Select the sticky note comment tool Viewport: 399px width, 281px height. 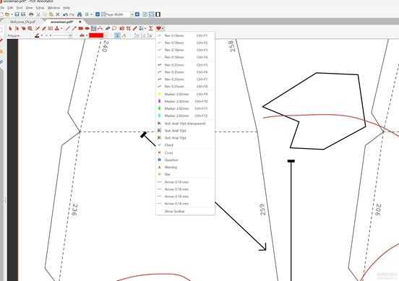pyautogui.click(x=114, y=28)
